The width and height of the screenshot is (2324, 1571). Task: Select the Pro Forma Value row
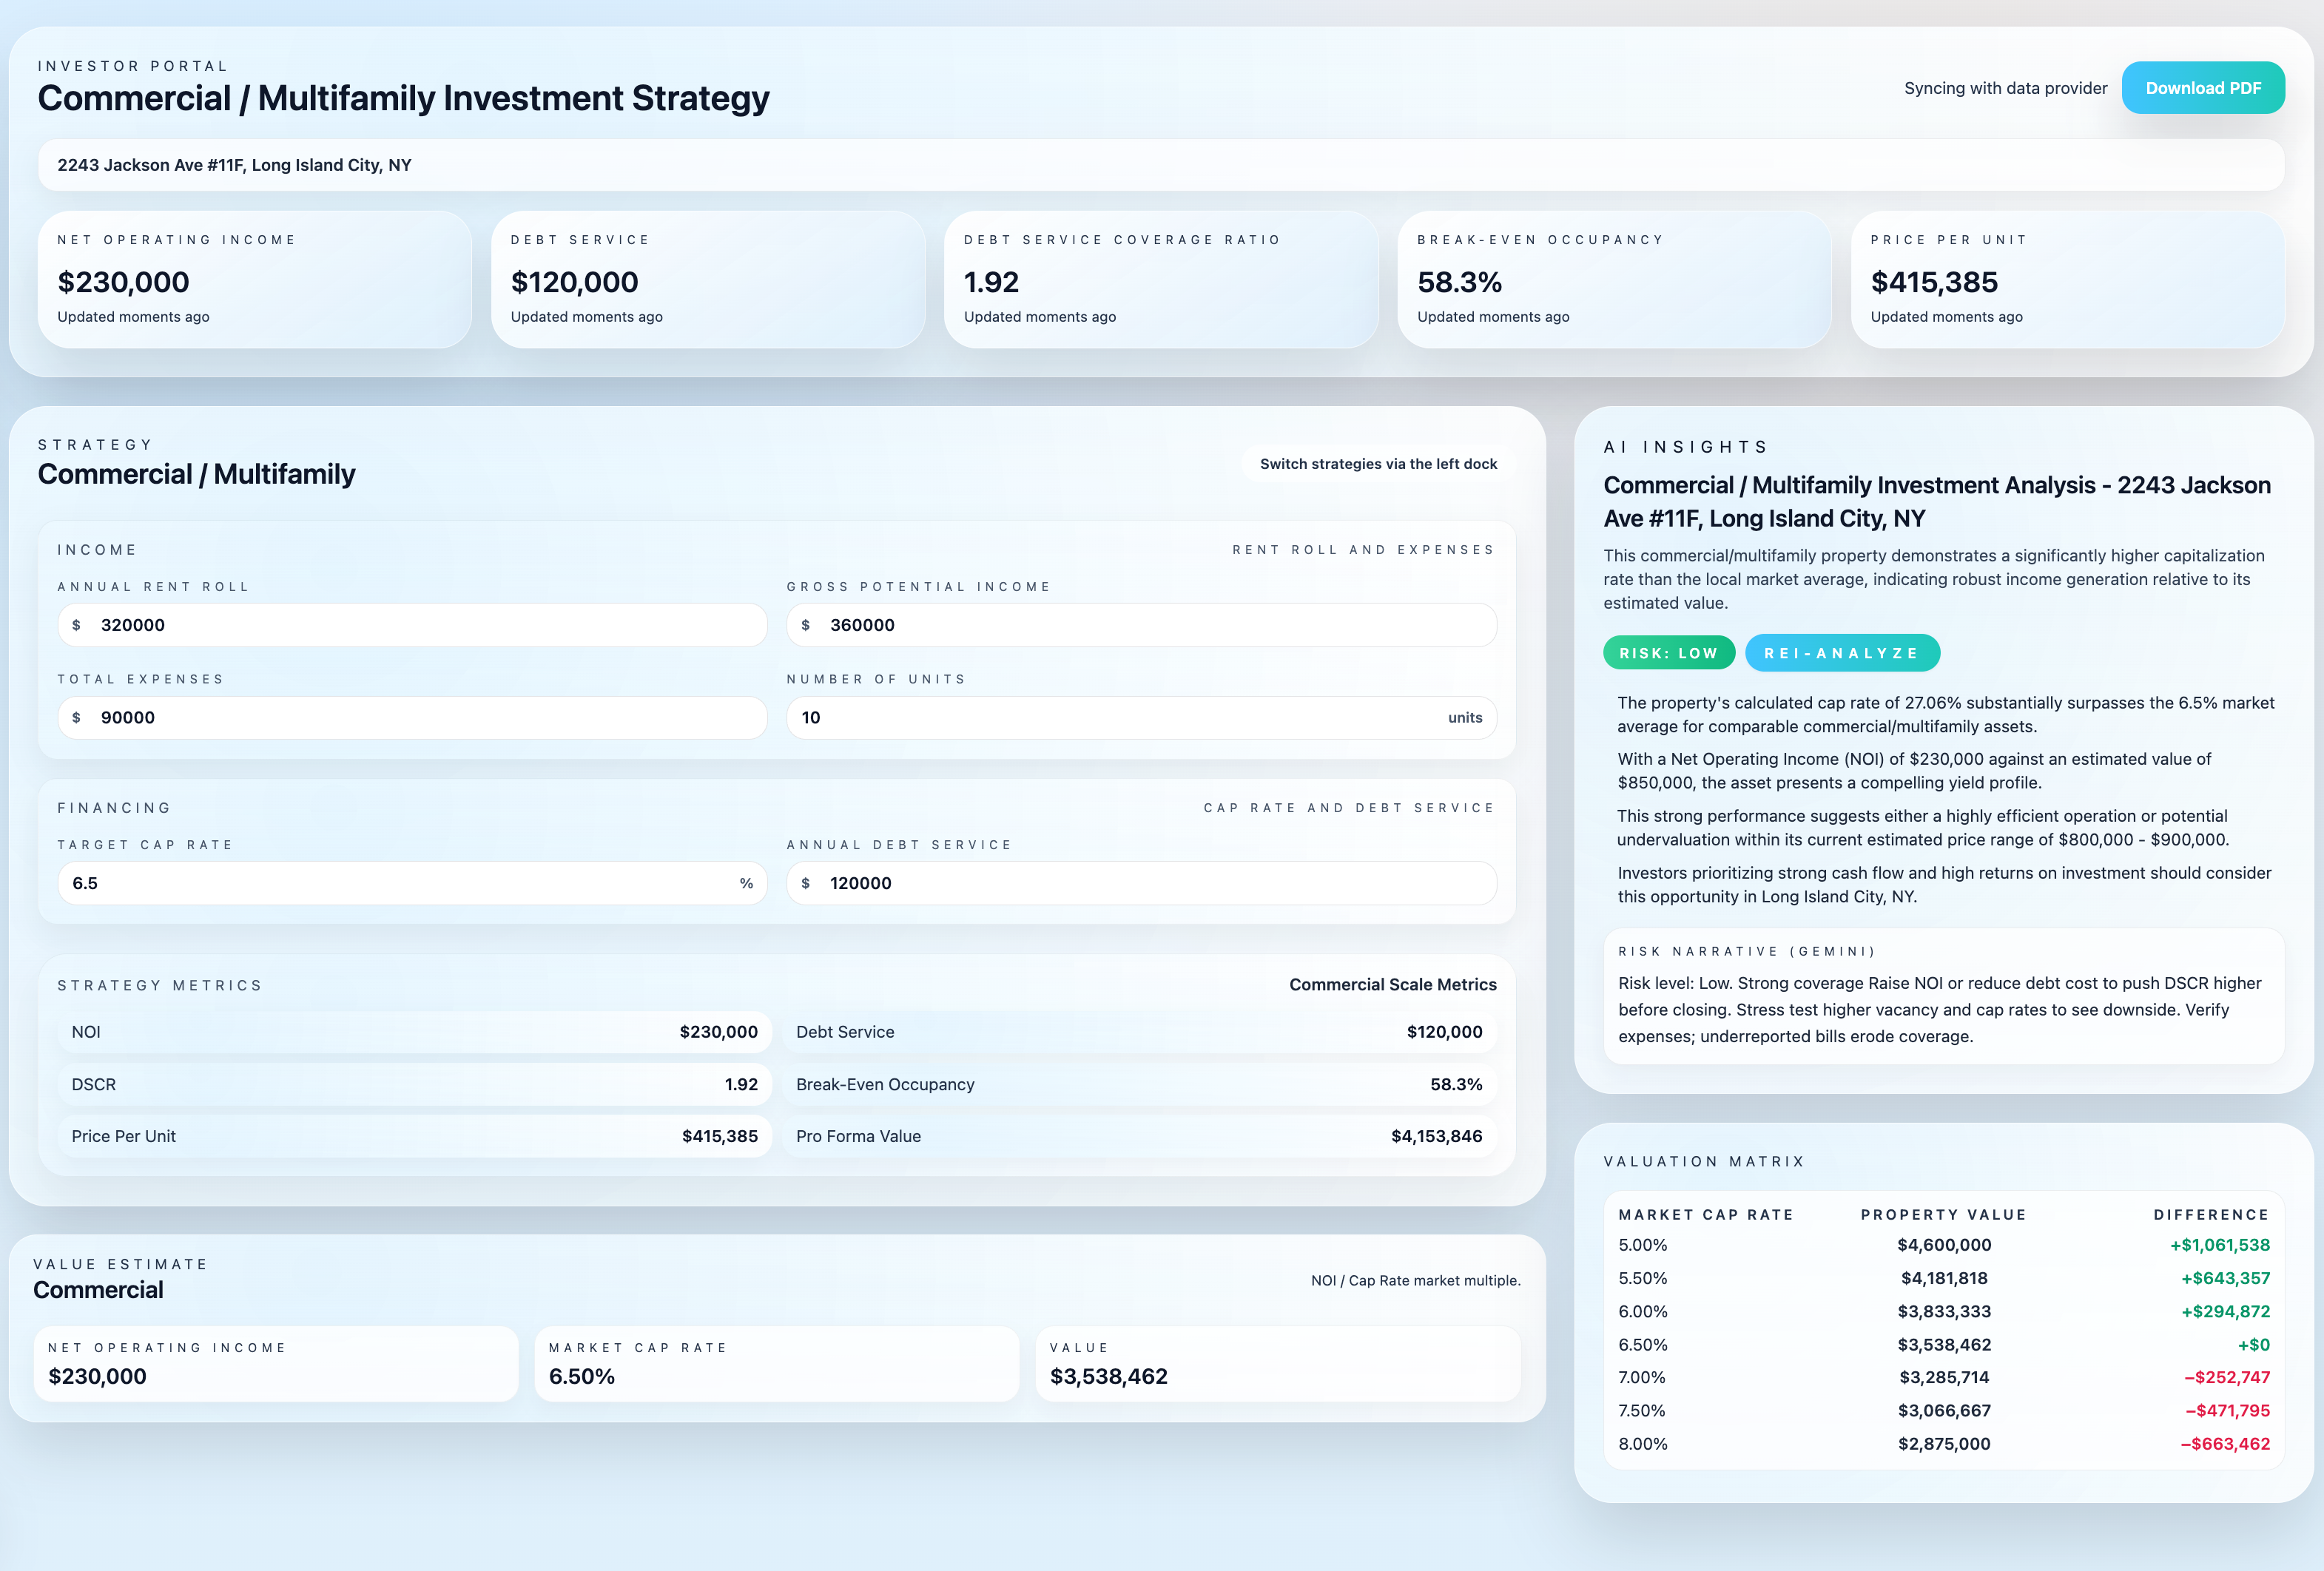(x=1140, y=1135)
